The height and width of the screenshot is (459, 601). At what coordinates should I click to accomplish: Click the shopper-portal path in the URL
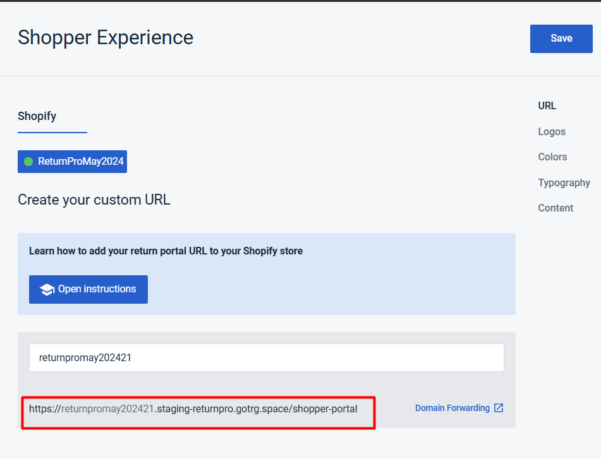tap(324, 408)
